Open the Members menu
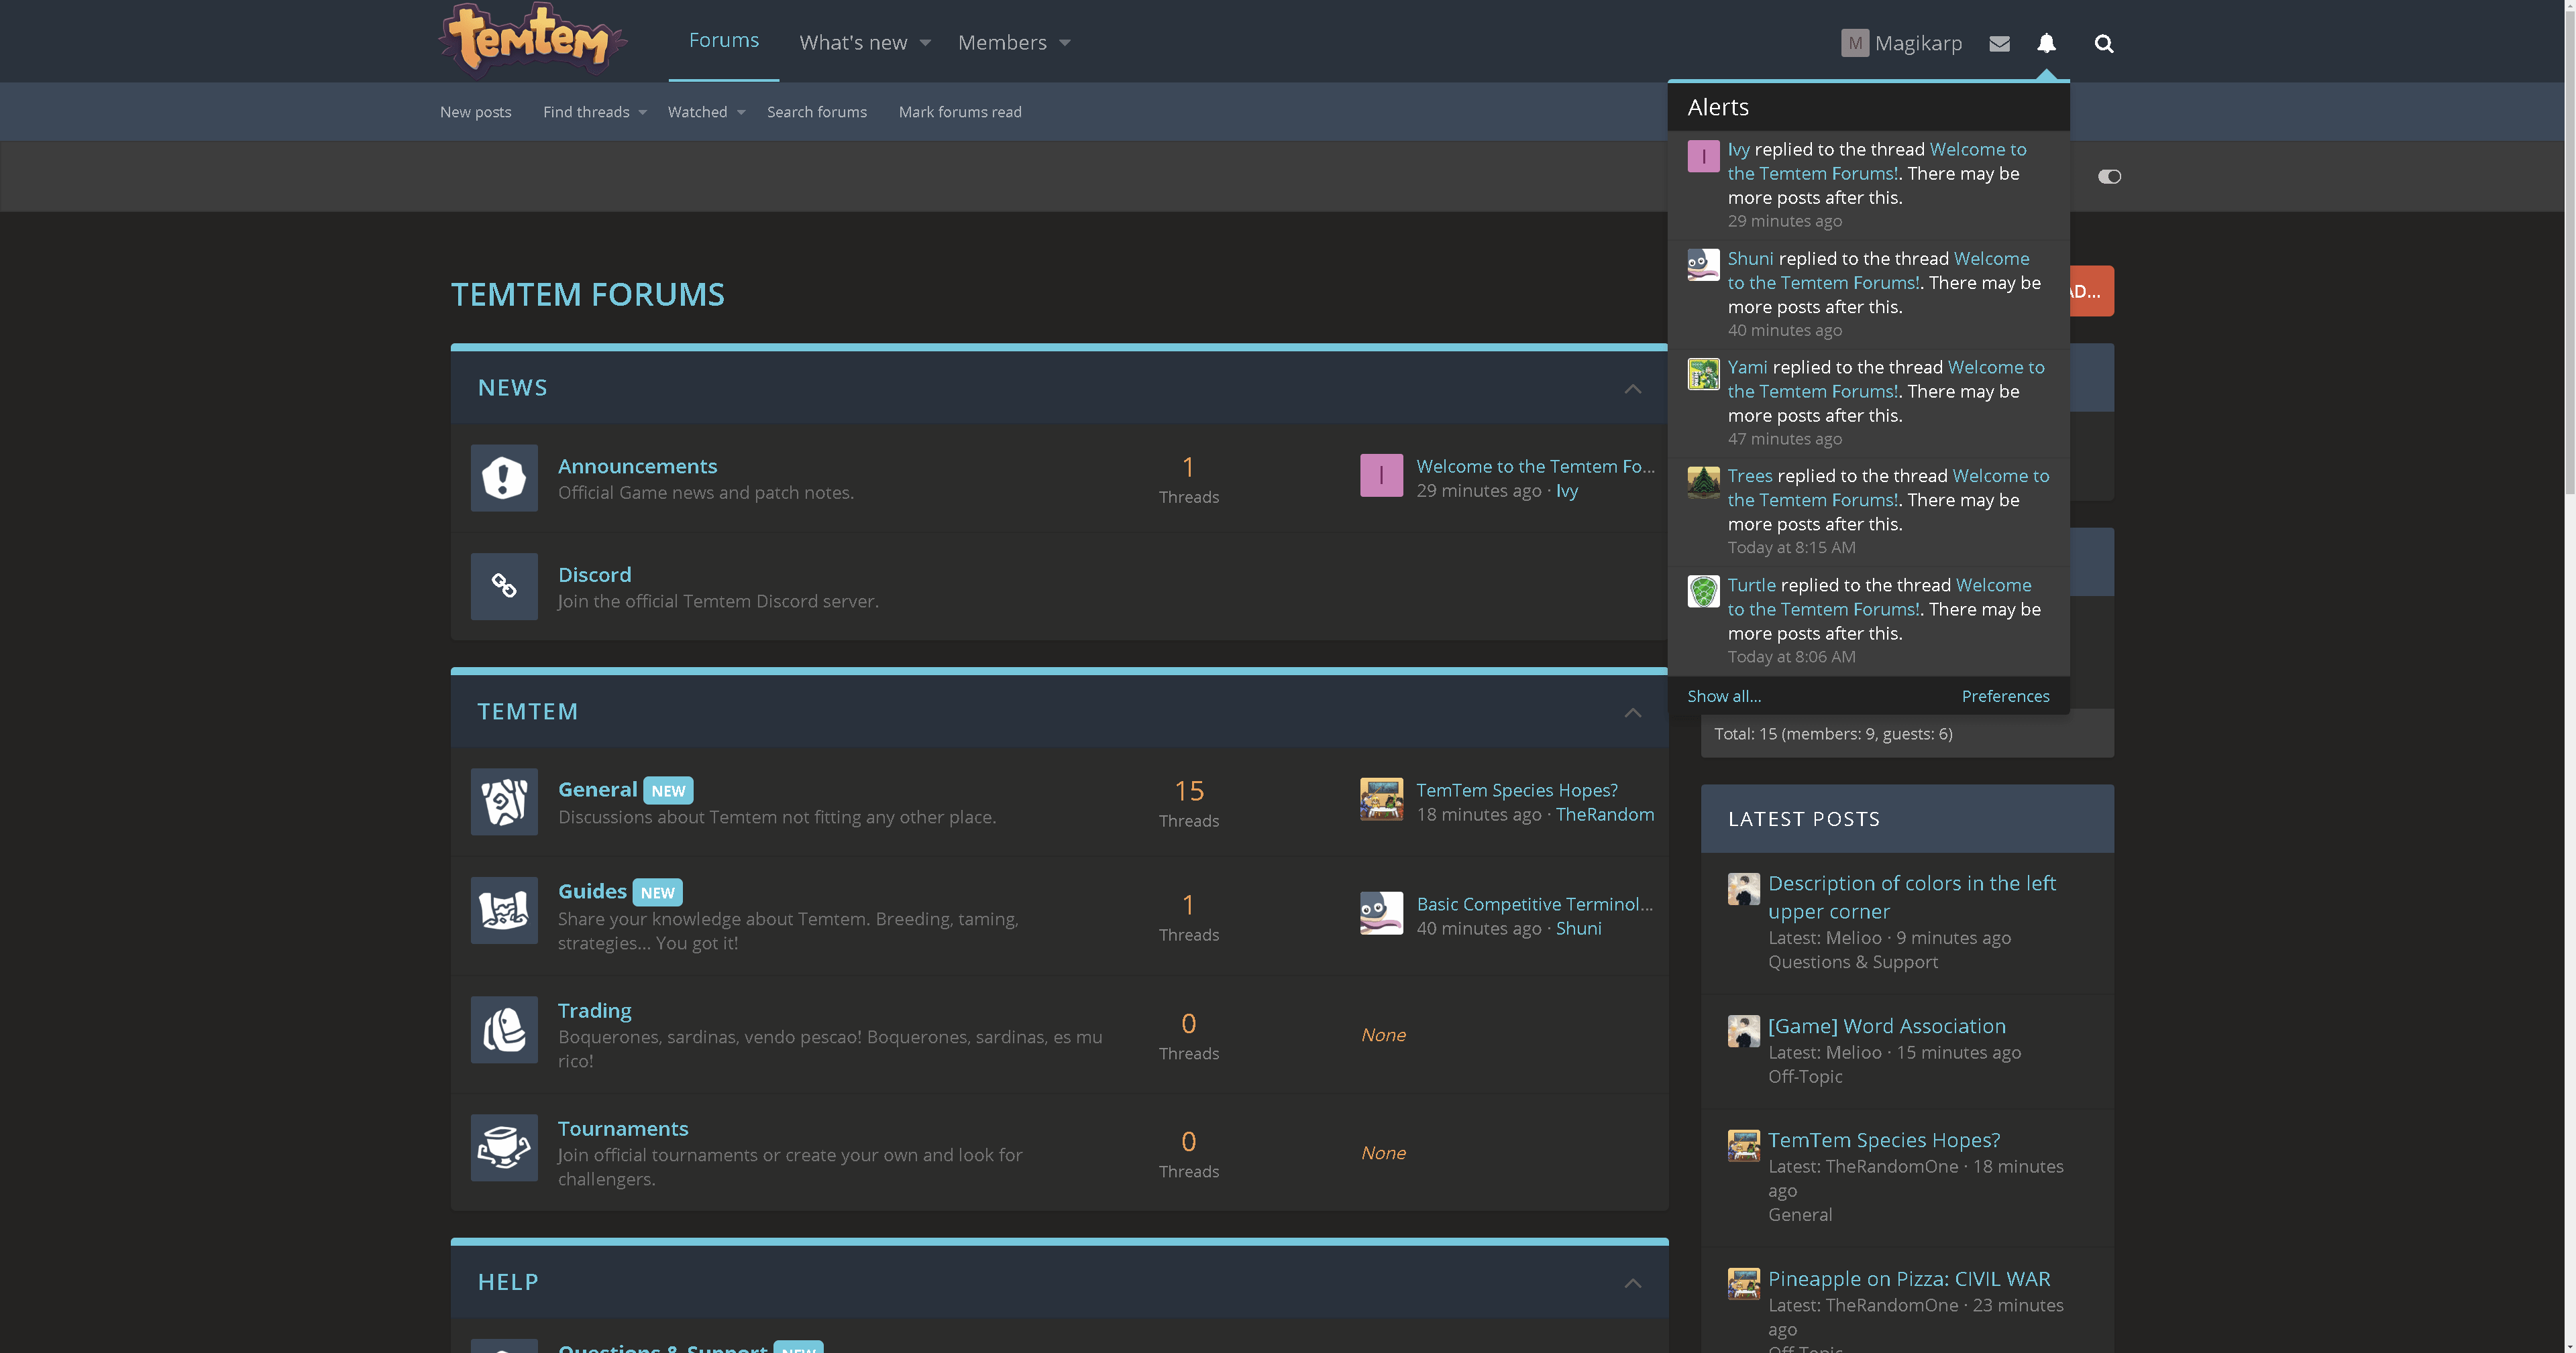Viewport: 2576px width, 1353px height. [1002, 43]
